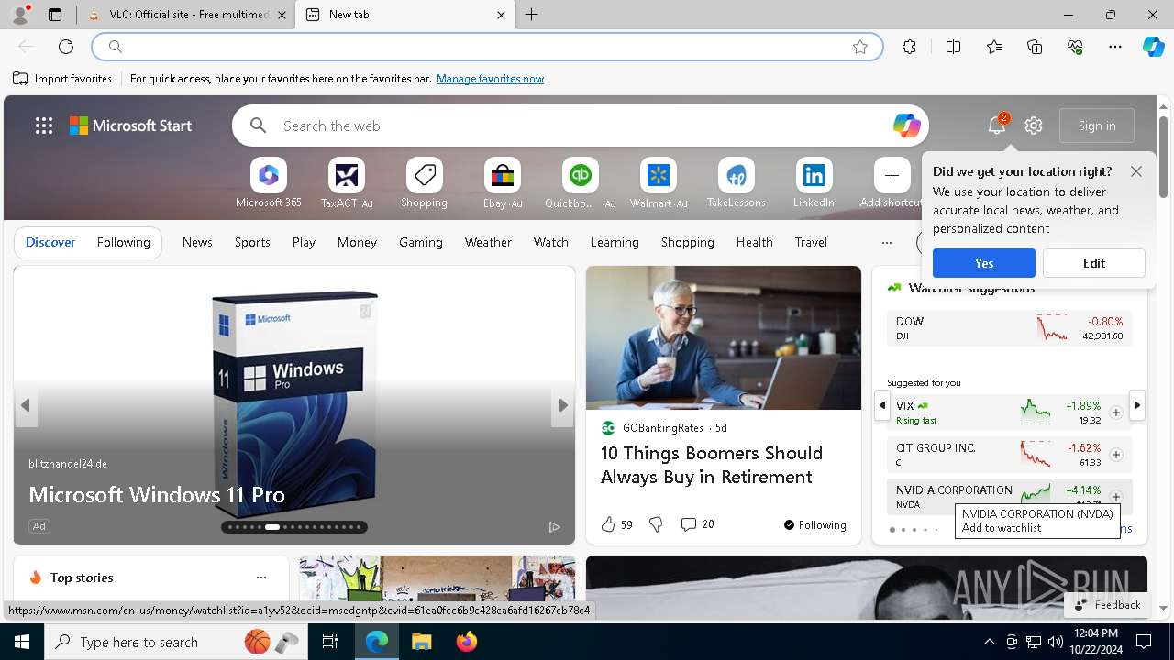This screenshot has height=660, width=1174.
Task: Edit location in the prompt
Action: [x=1094, y=263]
